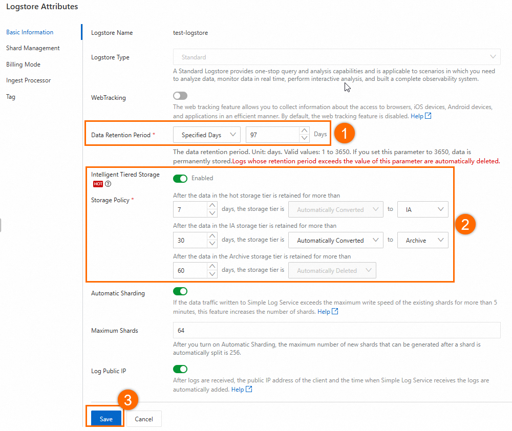Cancel the Logstore attribute changes
This screenshot has height=431, width=512.
tap(144, 419)
